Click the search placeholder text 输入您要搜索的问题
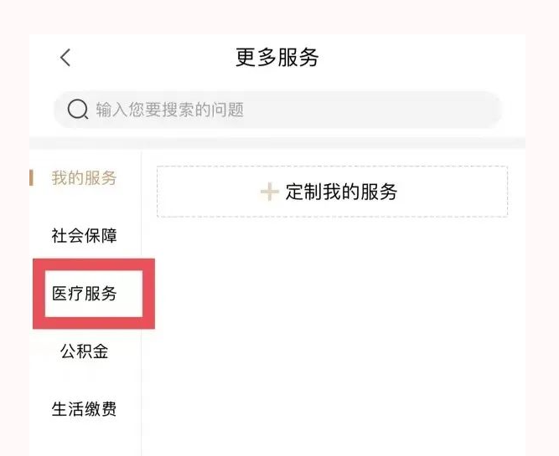 [169, 110]
